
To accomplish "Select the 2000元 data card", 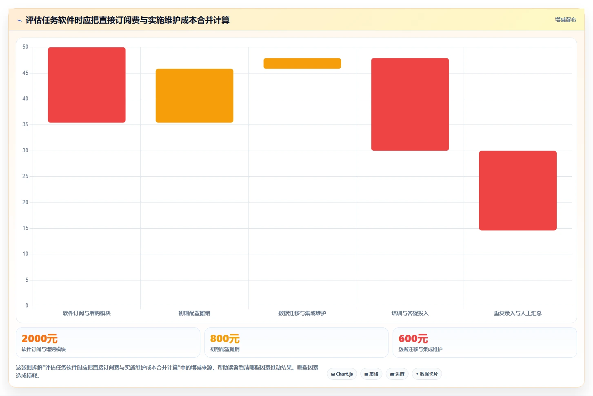I will coord(108,343).
